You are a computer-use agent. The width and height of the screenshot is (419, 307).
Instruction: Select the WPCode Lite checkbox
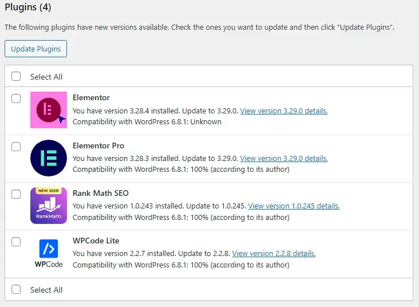pos(16,242)
